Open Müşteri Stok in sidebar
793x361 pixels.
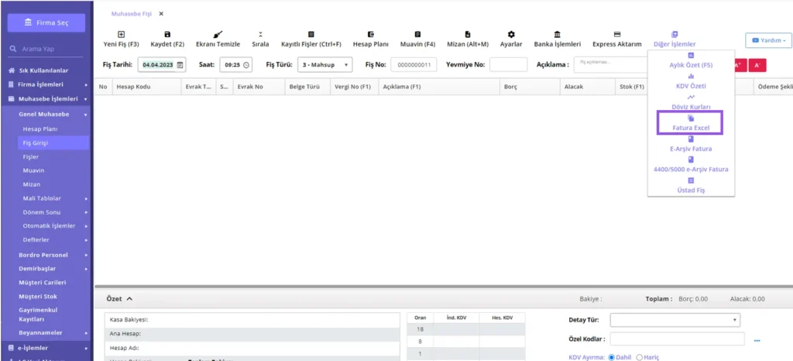click(38, 296)
